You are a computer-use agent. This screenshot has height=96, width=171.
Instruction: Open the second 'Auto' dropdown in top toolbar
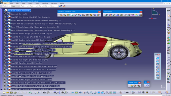tap(24, 6)
